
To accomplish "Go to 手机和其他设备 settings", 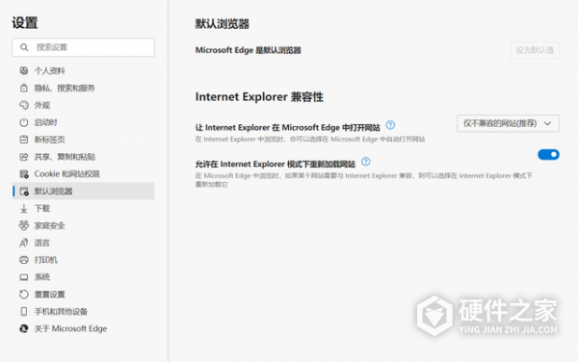I will coord(83,312).
